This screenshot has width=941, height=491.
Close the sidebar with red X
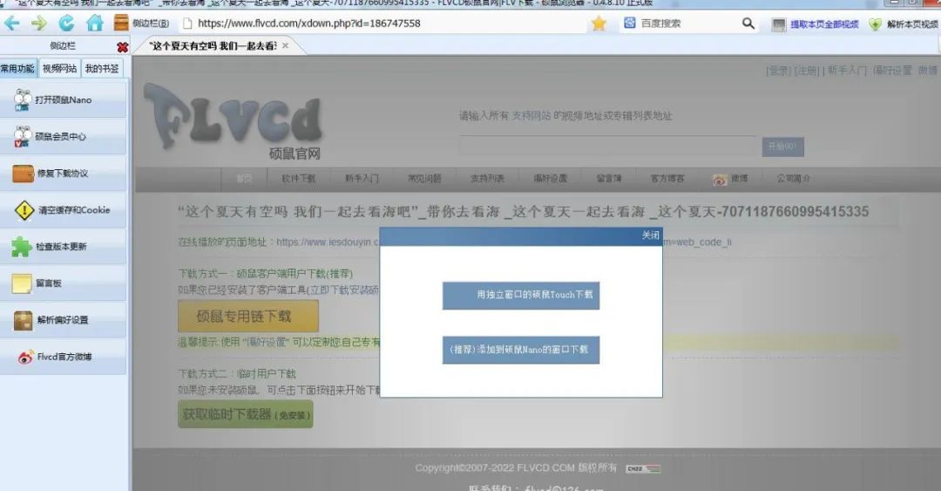123,46
